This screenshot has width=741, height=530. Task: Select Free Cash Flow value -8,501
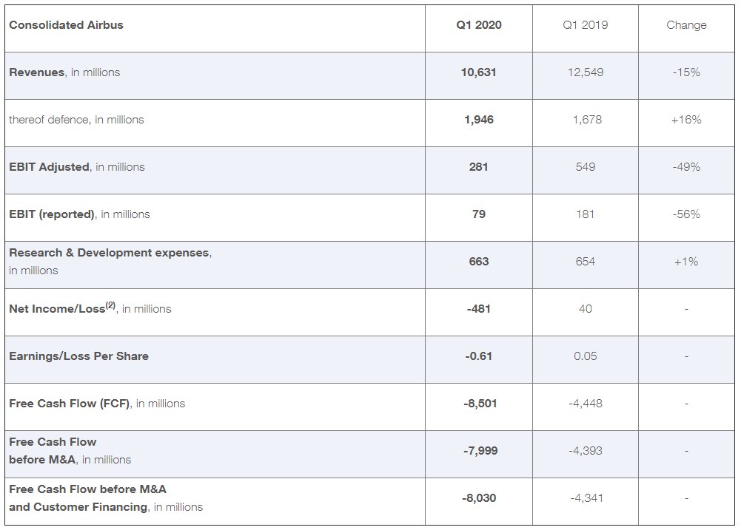tap(480, 404)
